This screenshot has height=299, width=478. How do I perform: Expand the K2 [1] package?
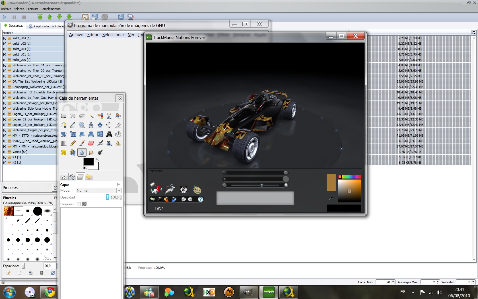click(x=5, y=163)
